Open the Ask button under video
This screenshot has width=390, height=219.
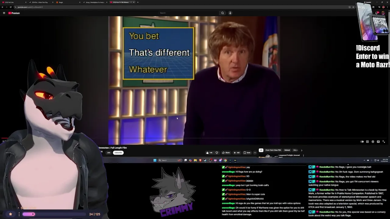(x=236, y=153)
